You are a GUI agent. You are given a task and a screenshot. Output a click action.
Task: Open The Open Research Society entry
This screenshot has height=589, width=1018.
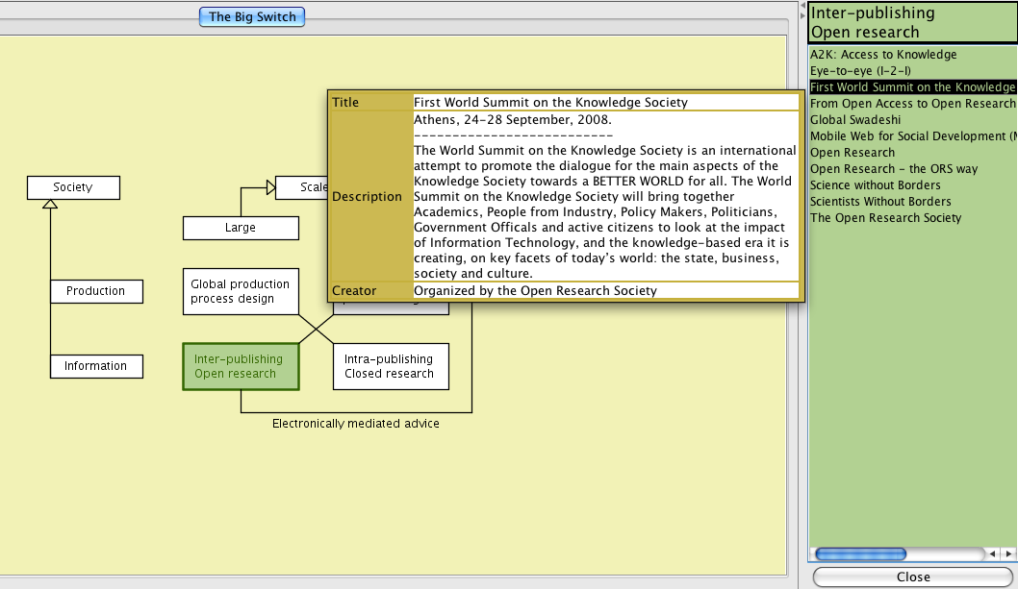point(885,218)
